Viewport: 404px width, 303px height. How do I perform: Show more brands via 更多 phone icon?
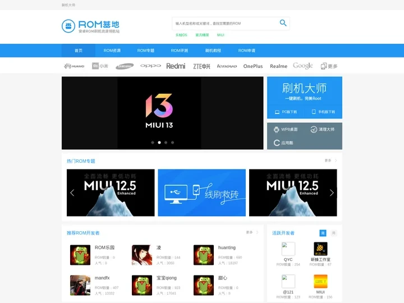pyautogui.click(x=329, y=66)
